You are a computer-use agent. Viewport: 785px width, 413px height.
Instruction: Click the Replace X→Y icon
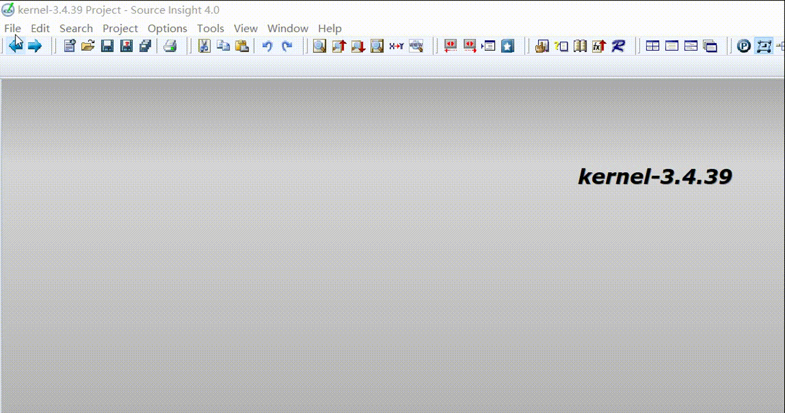(397, 46)
